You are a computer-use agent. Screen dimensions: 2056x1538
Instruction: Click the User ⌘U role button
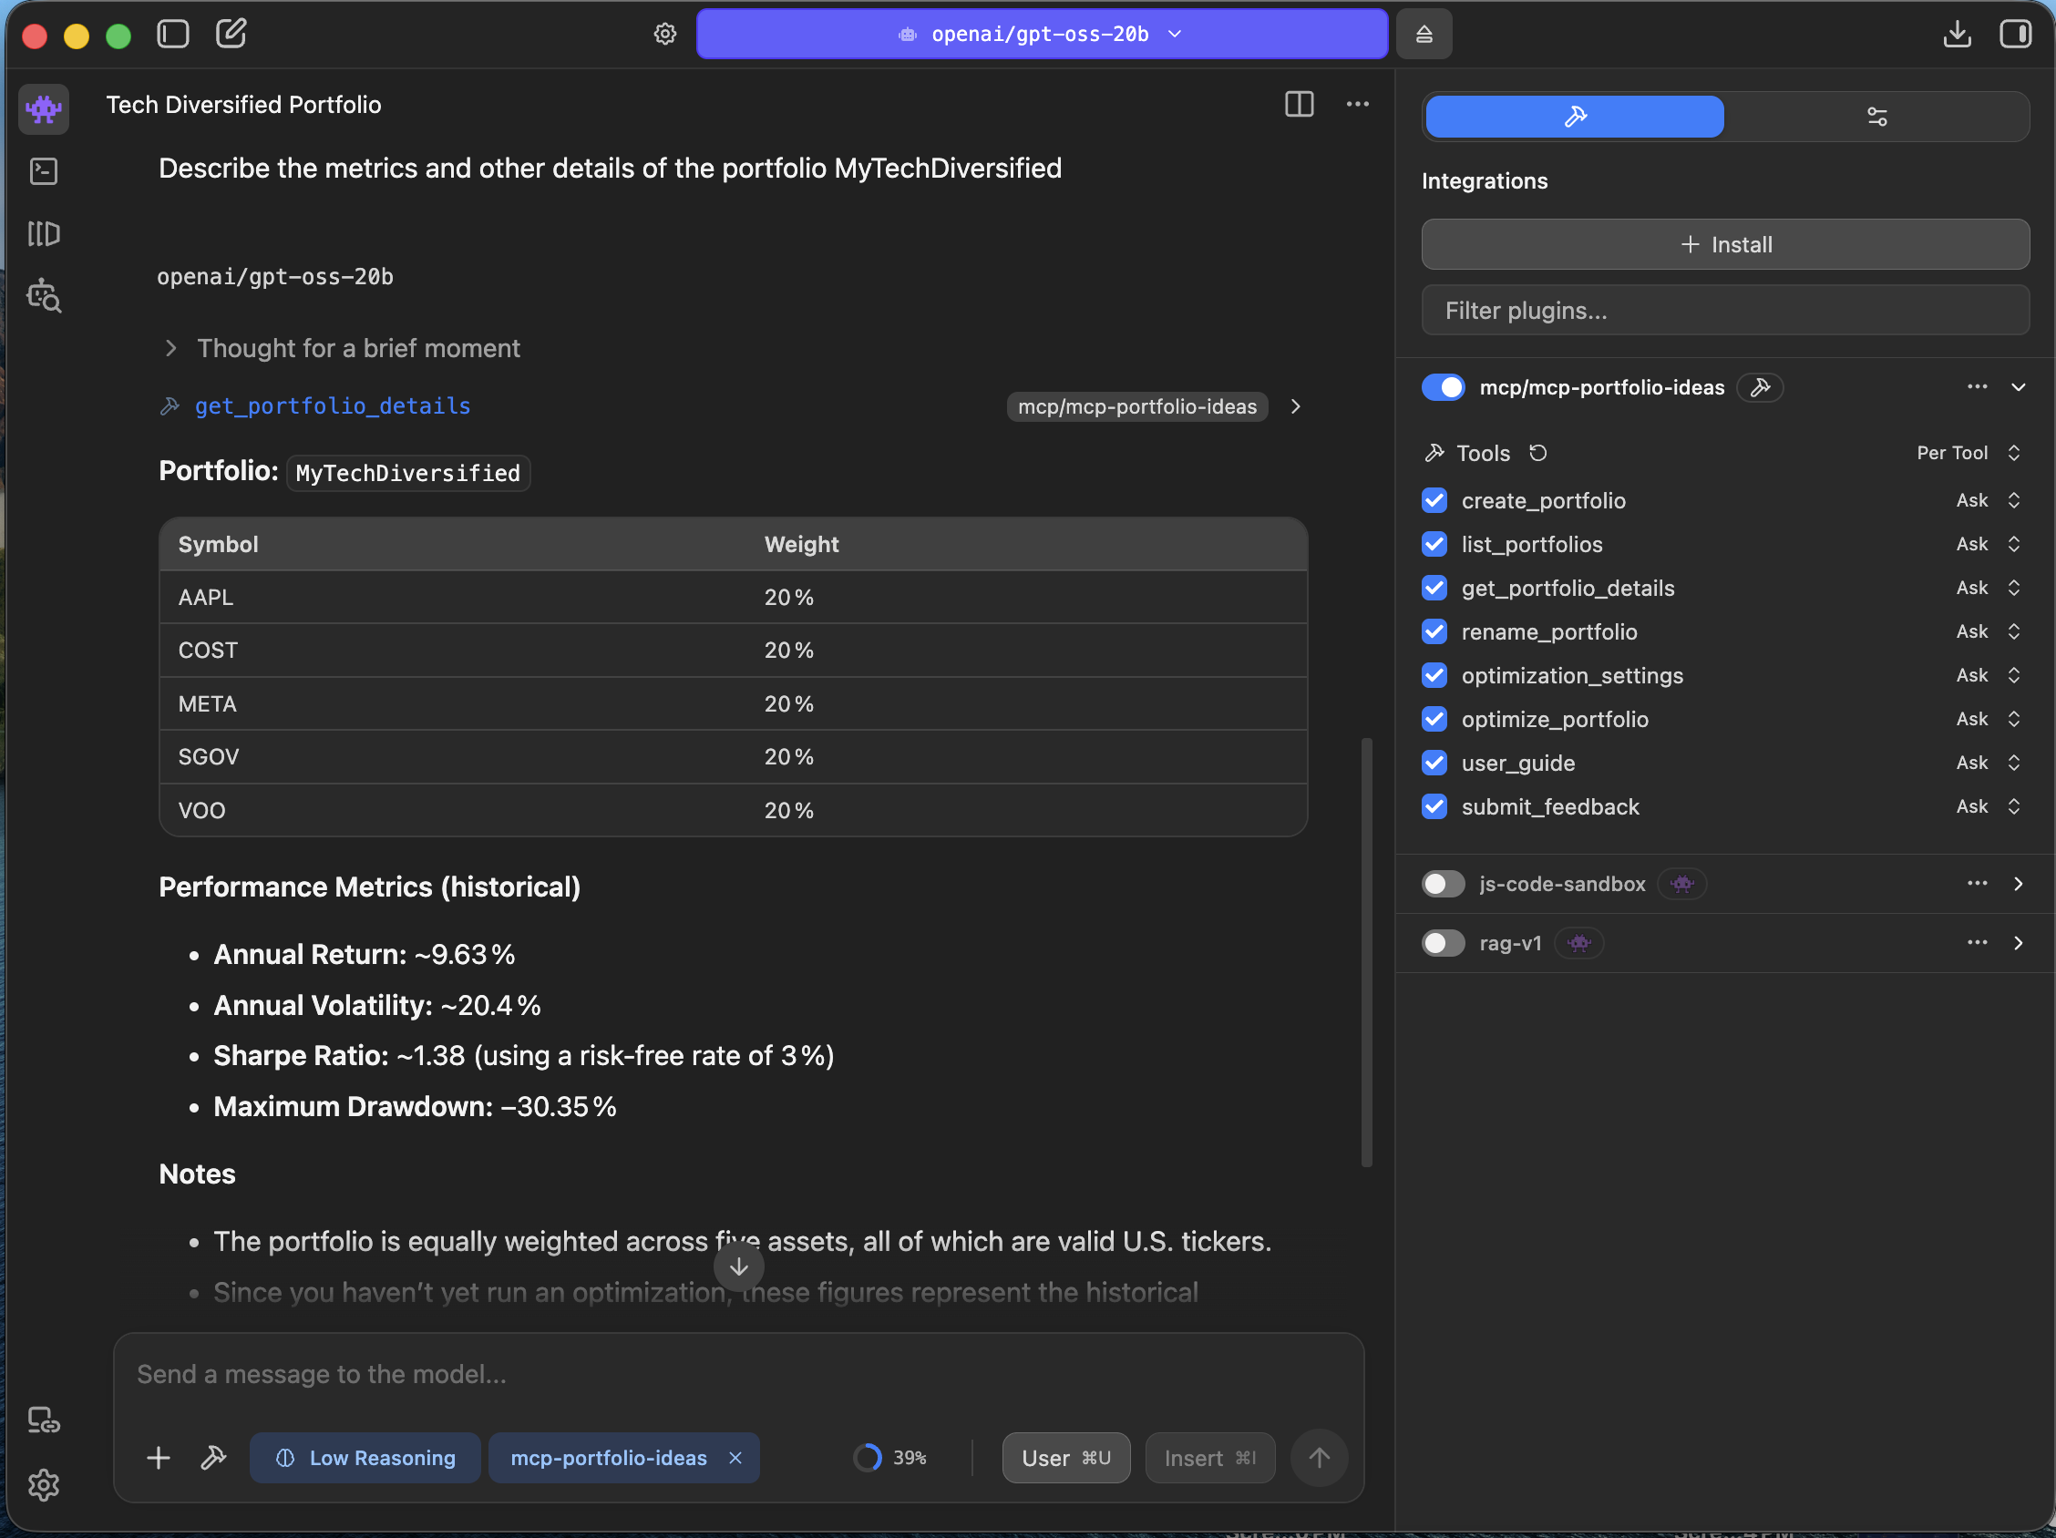pyautogui.click(x=1066, y=1458)
